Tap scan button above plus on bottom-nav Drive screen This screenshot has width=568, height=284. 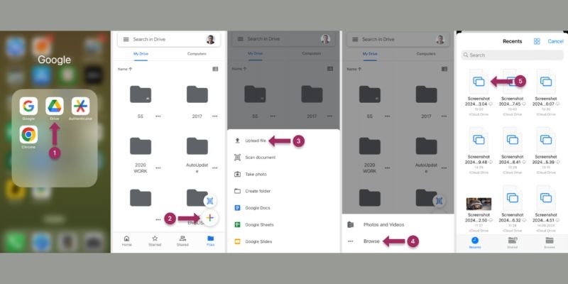click(x=209, y=201)
